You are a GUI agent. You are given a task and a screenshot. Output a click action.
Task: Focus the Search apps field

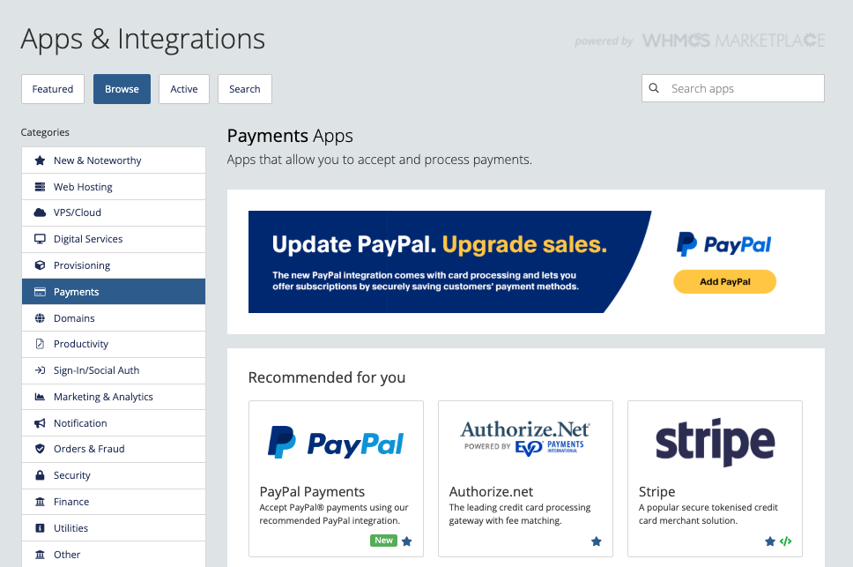[x=733, y=88]
